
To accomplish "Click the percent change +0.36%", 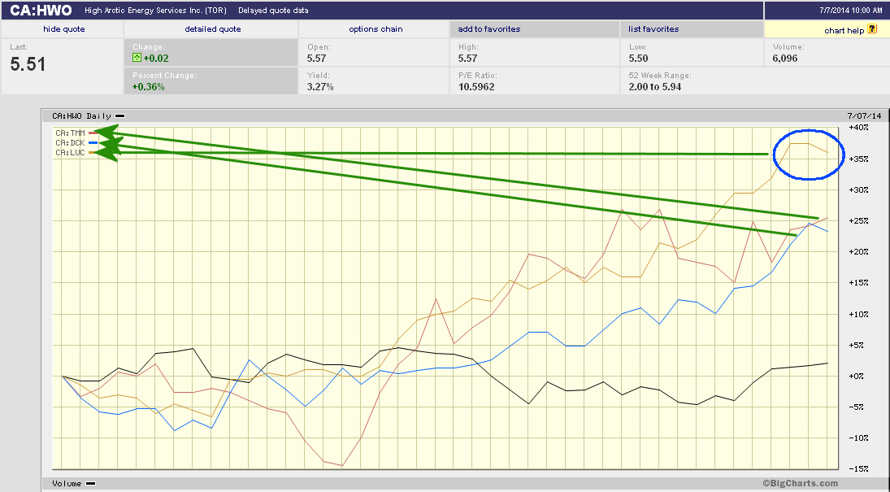I will [148, 86].
